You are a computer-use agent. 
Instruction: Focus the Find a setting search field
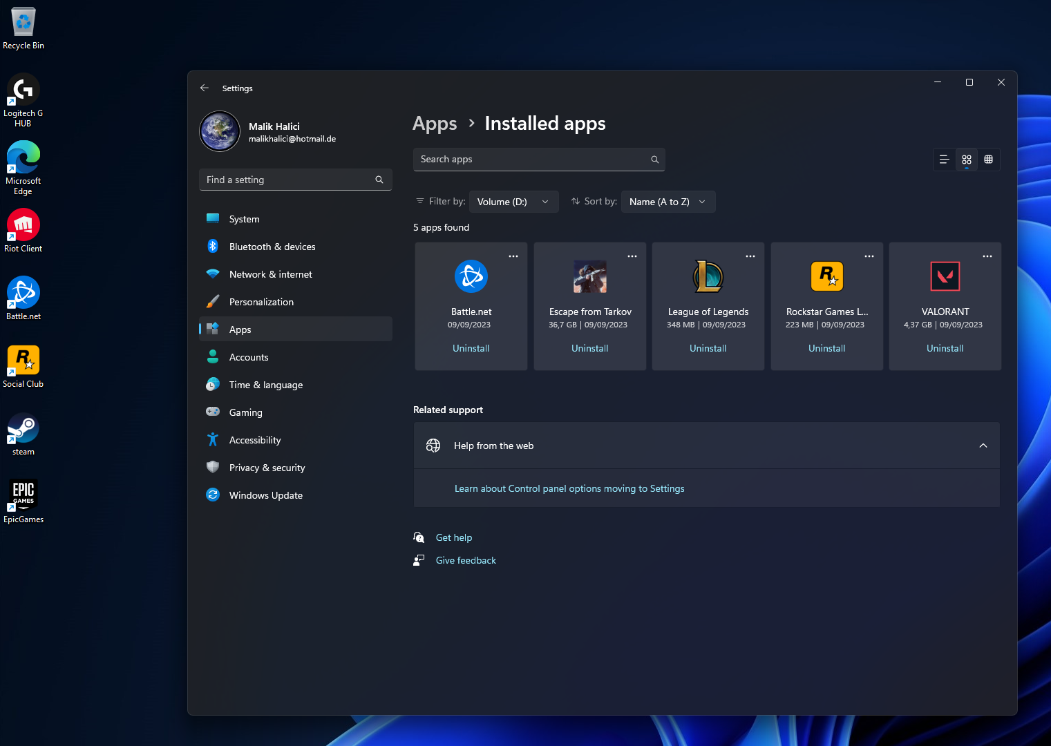[x=296, y=180]
